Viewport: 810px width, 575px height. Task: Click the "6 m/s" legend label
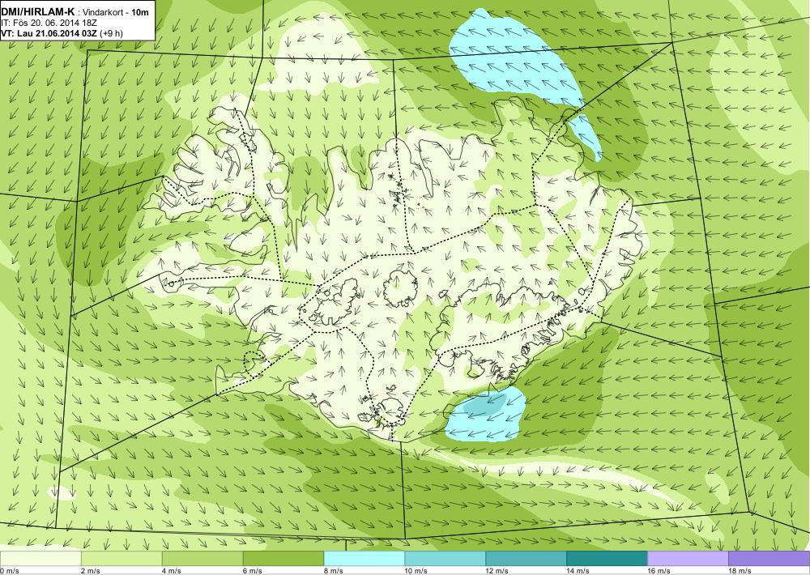coord(253,571)
